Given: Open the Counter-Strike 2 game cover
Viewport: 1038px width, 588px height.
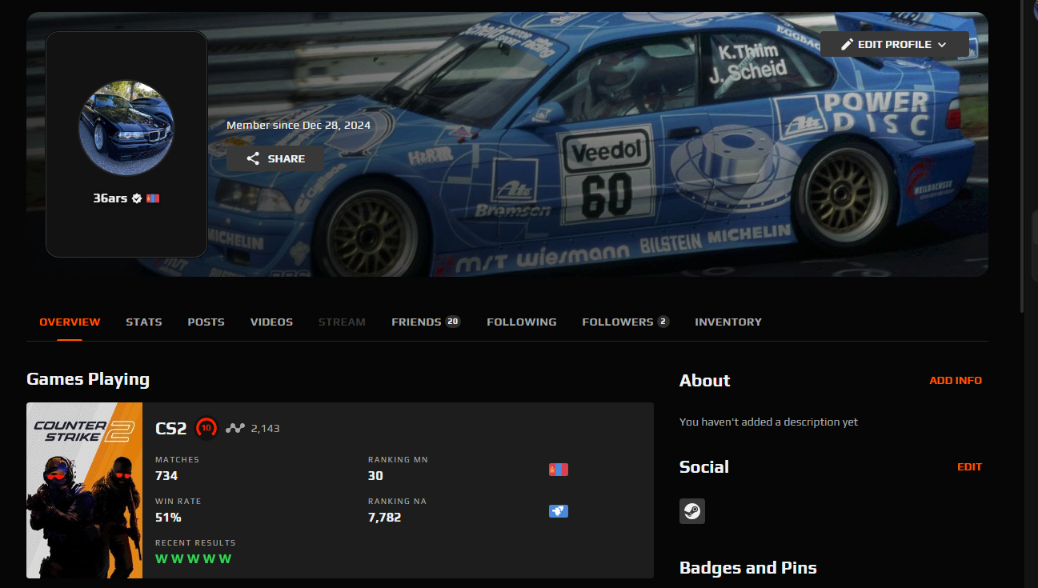Looking at the screenshot, I should tap(84, 490).
